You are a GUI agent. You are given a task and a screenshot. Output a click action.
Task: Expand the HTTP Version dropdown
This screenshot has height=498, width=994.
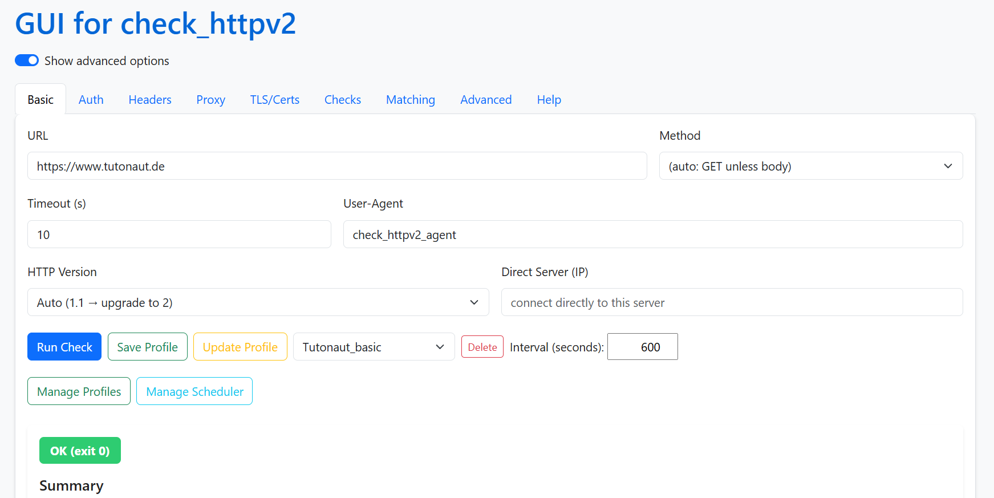click(258, 302)
